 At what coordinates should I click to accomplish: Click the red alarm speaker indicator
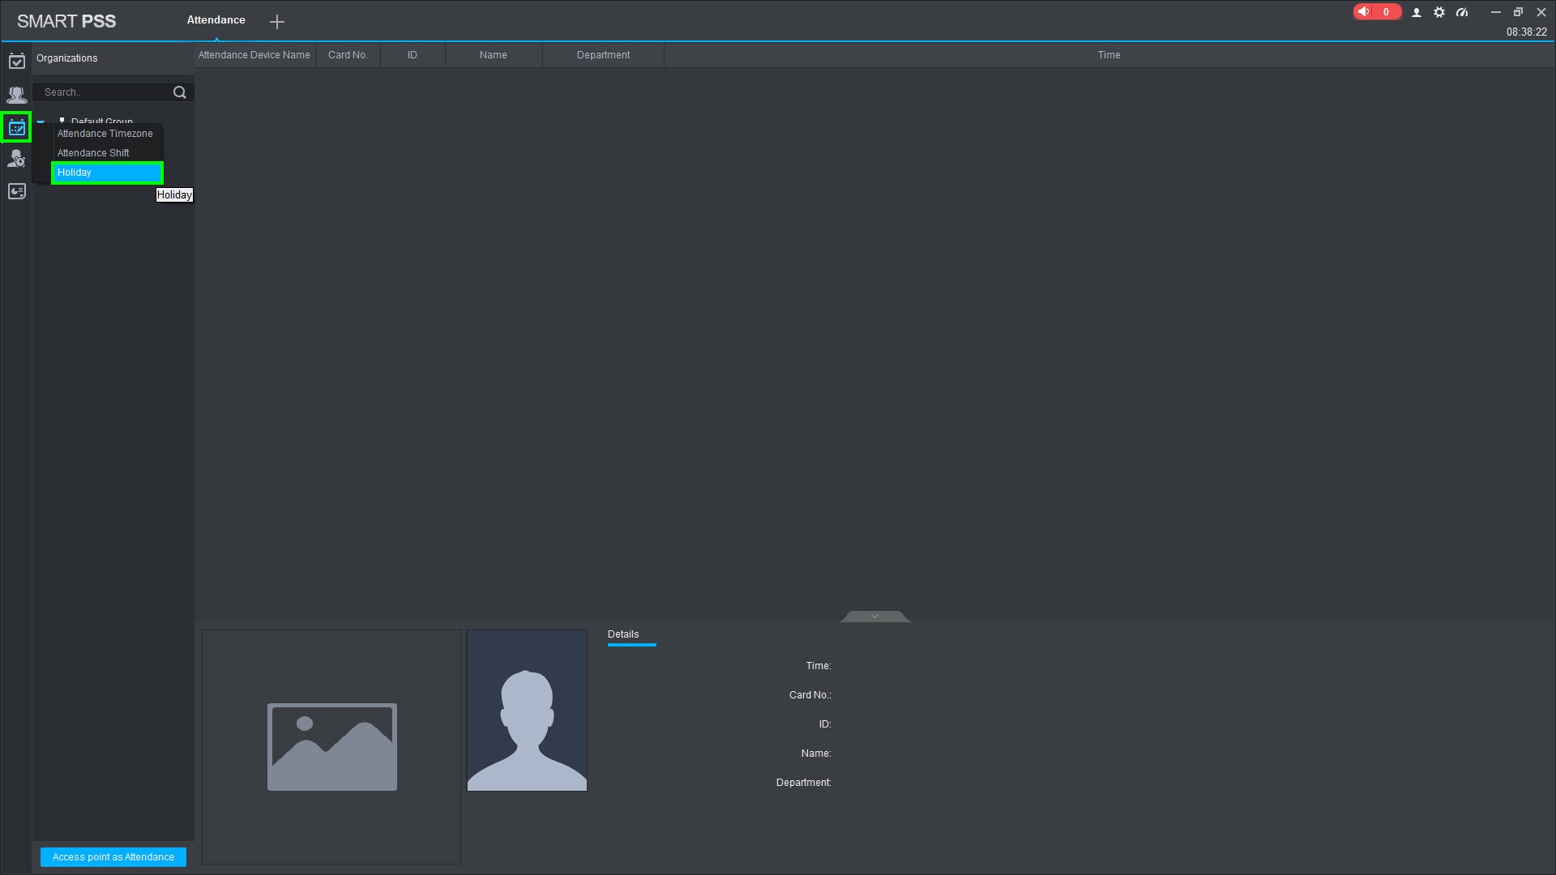(1375, 12)
